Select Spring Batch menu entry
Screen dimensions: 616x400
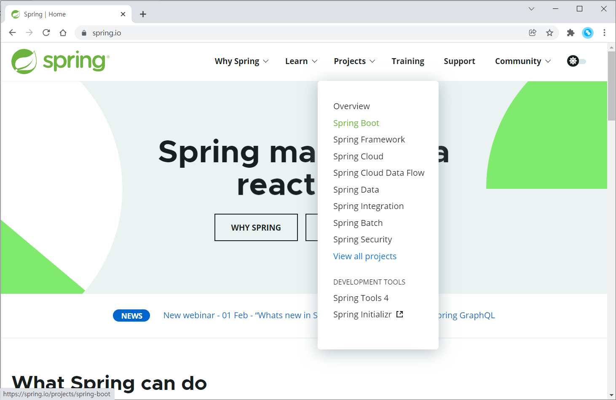click(x=358, y=223)
